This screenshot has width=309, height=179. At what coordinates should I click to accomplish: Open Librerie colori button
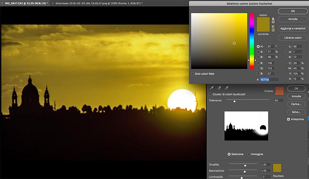293,37
